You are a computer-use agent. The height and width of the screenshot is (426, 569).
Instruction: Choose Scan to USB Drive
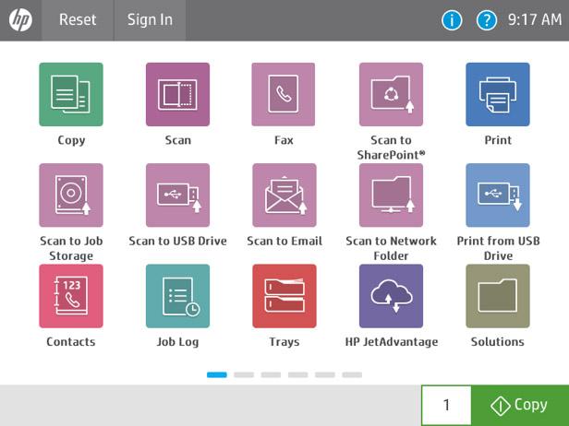(177, 195)
